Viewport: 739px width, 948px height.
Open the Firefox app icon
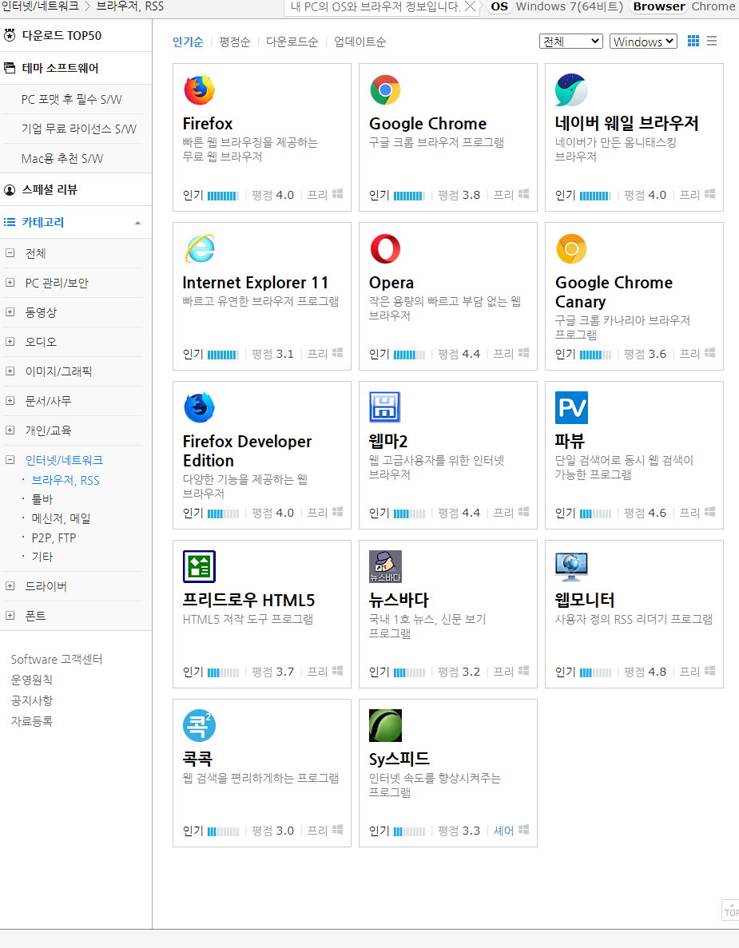pos(199,90)
